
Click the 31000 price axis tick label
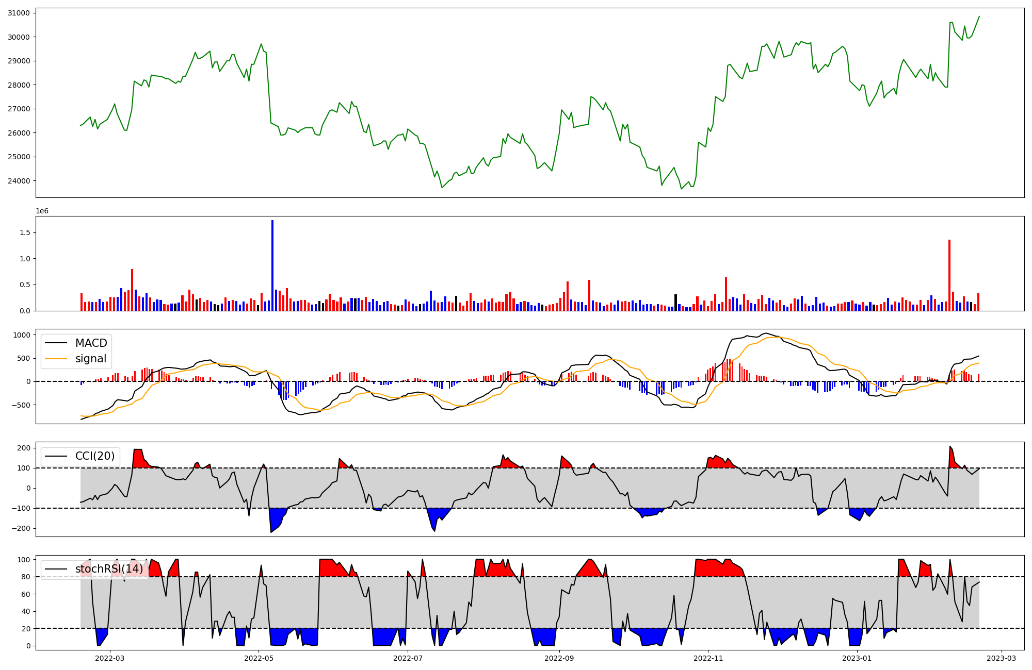click(x=19, y=13)
